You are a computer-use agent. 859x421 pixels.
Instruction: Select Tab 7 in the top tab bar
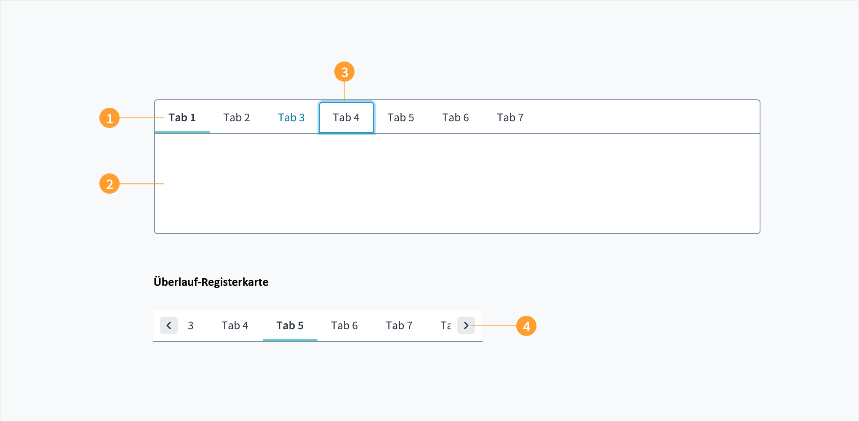(x=510, y=117)
